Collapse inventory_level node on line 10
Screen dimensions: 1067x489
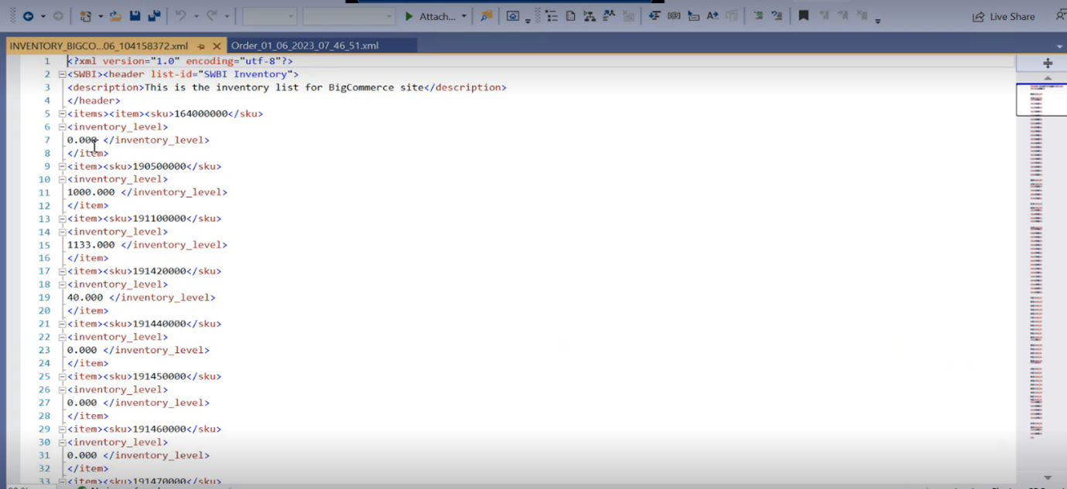coord(62,179)
